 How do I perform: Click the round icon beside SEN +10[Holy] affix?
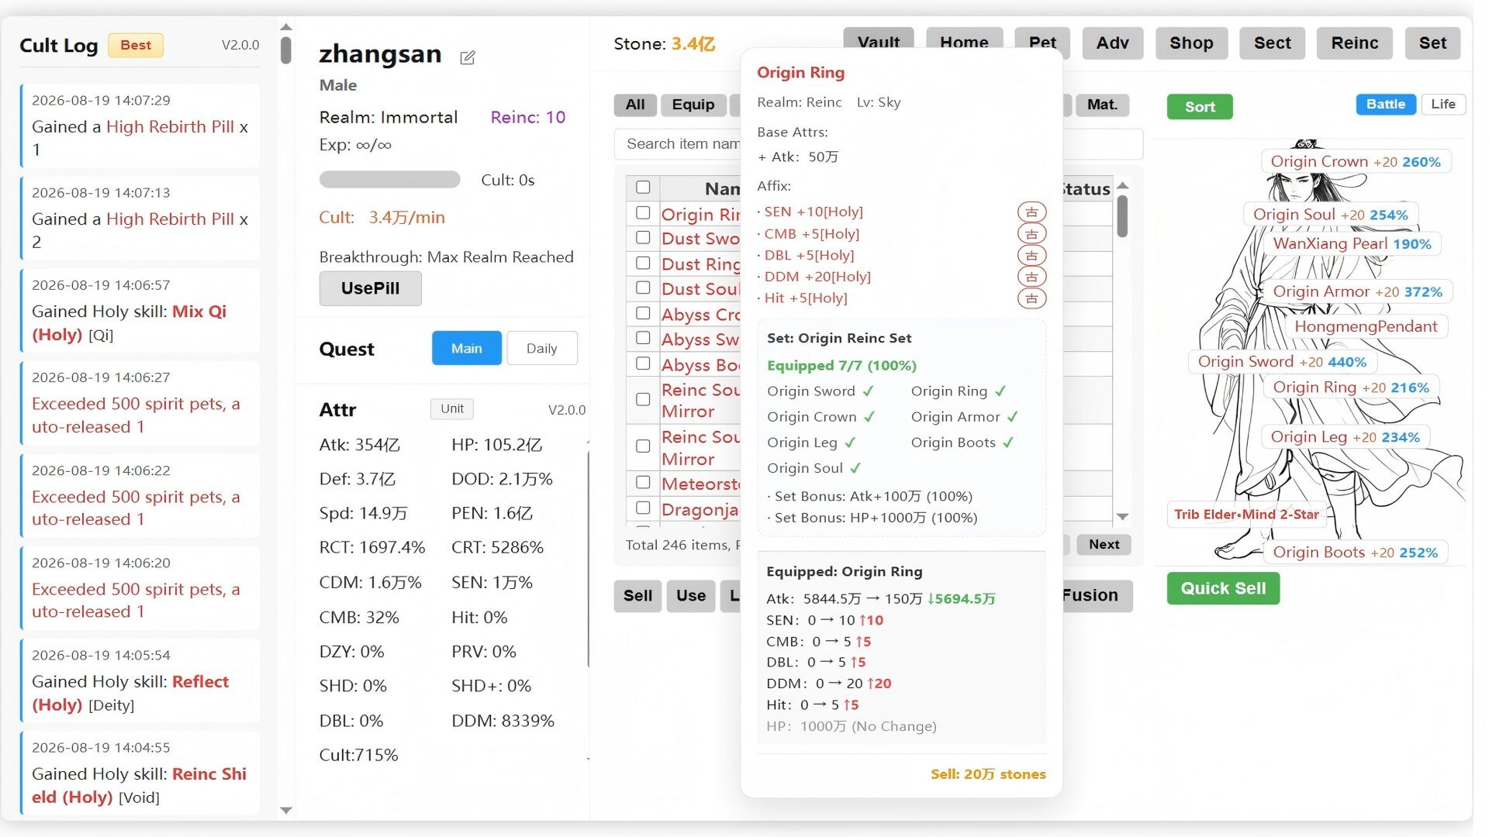coord(1031,212)
